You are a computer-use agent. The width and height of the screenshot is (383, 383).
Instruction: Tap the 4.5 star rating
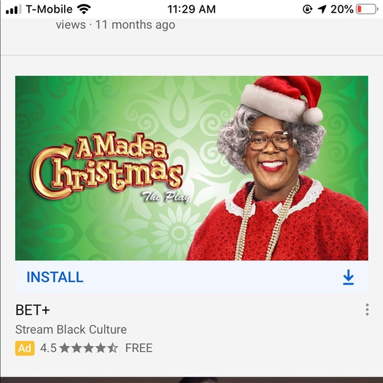(x=79, y=348)
